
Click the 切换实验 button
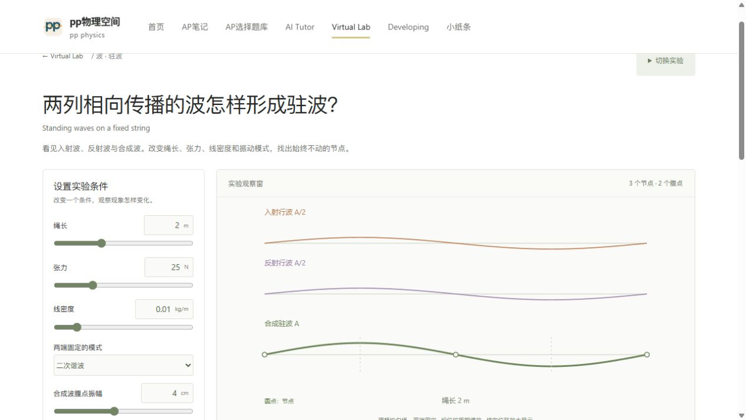(x=666, y=61)
